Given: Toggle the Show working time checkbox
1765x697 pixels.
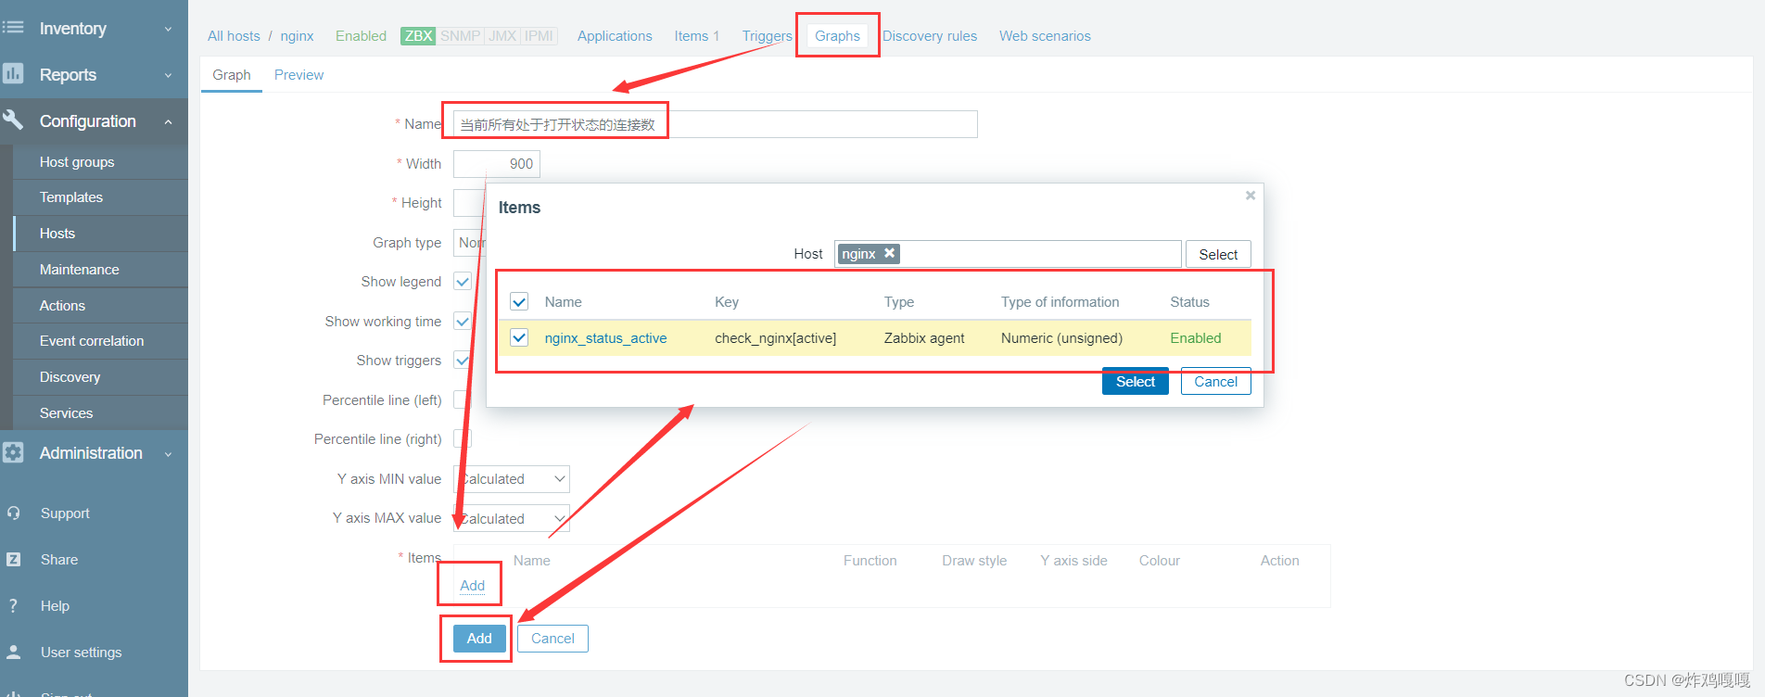Looking at the screenshot, I should tap(463, 322).
